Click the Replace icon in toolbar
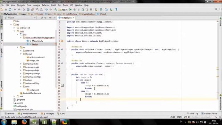The image size is (222, 125). [x=42, y=9]
